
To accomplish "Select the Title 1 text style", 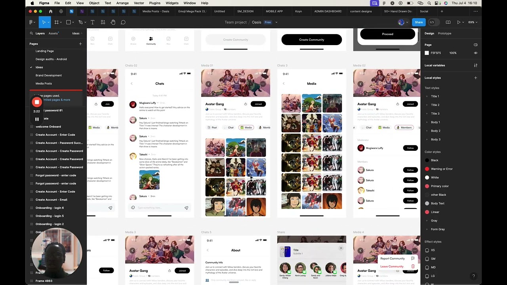I will tap(435, 96).
